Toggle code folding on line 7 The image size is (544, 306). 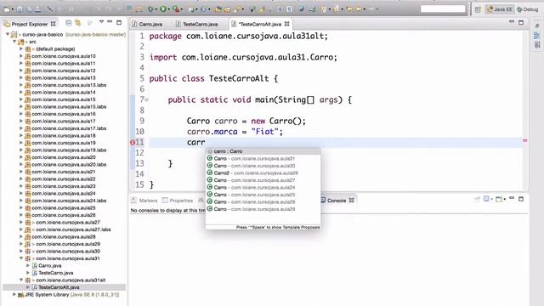(146, 100)
